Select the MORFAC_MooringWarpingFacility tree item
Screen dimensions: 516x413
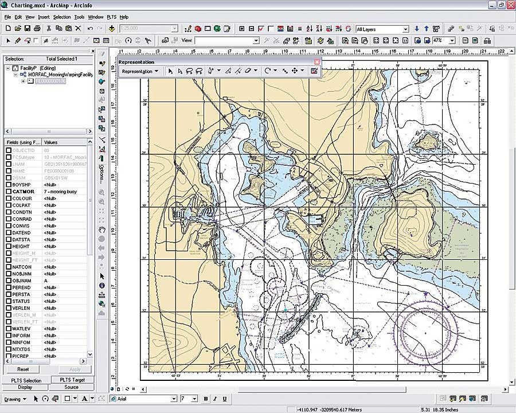tap(60, 75)
